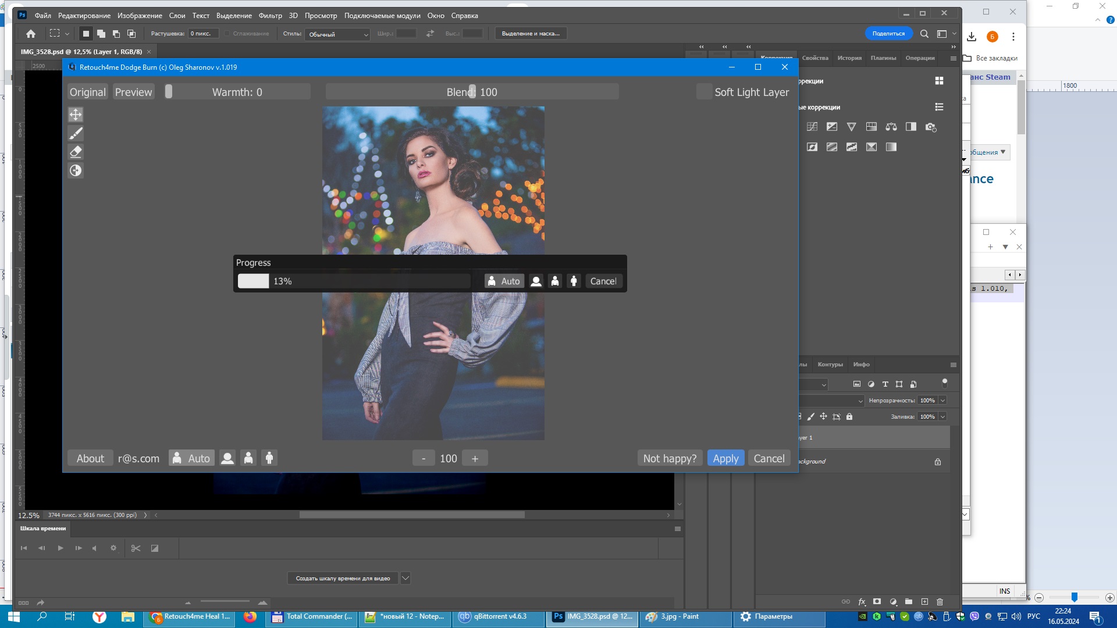Switch to the История tab
This screenshot has width=1117, height=628.
pos(849,58)
